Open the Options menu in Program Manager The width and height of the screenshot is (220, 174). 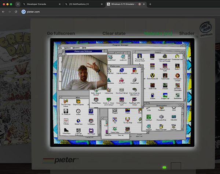(67, 48)
